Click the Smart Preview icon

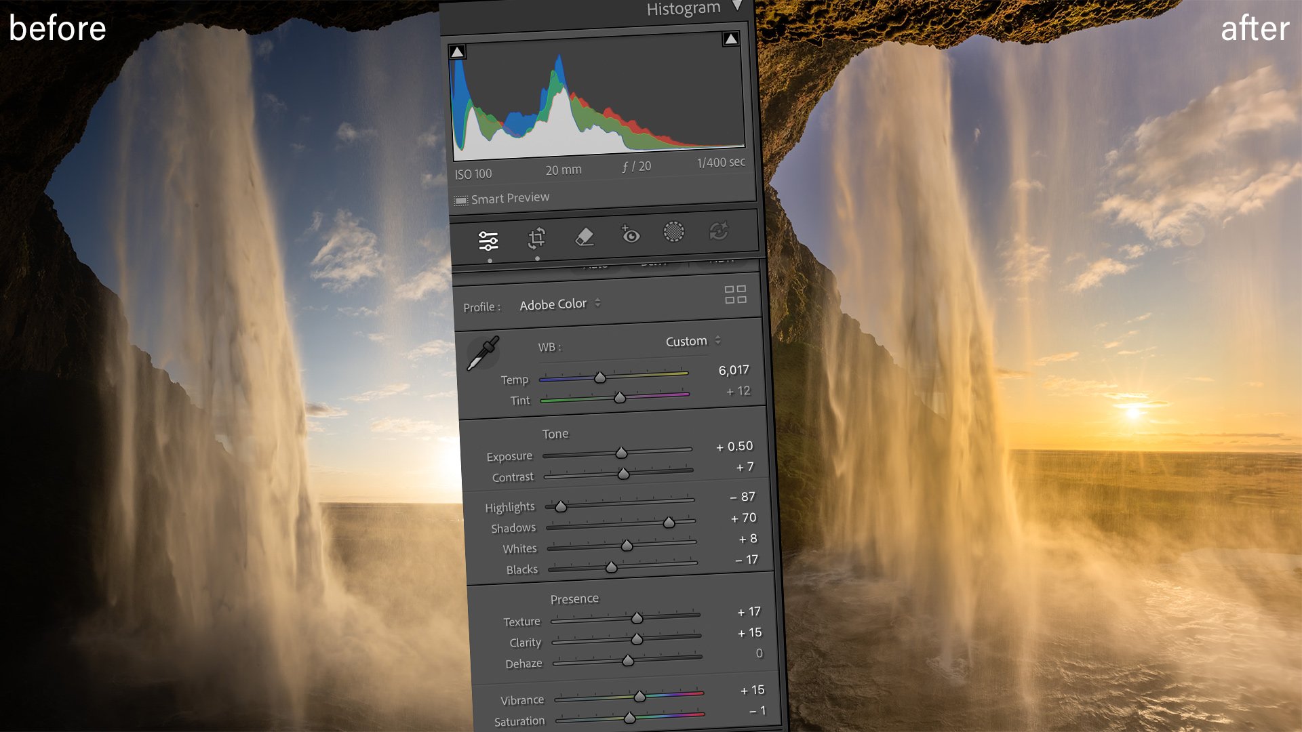[x=461, y=201]
